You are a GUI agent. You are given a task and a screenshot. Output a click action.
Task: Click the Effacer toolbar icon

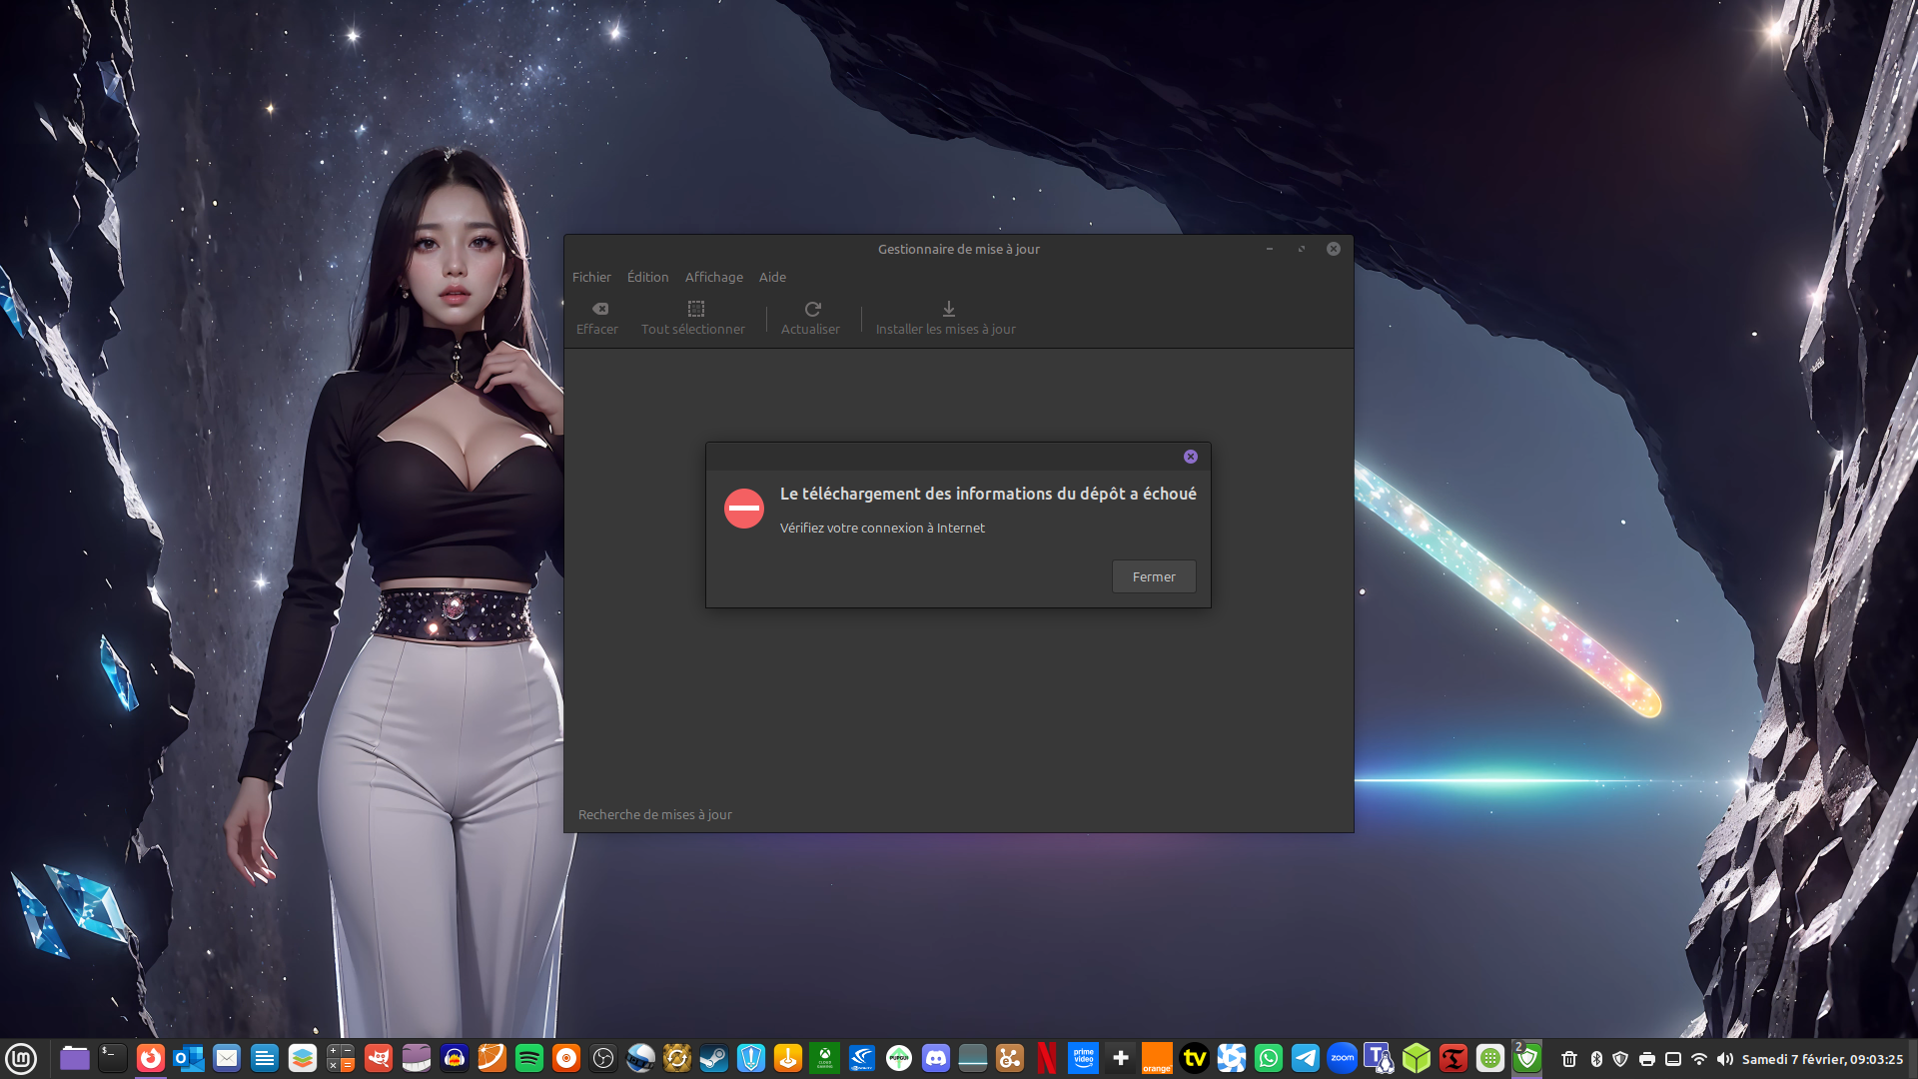click(x=599, y=310)
